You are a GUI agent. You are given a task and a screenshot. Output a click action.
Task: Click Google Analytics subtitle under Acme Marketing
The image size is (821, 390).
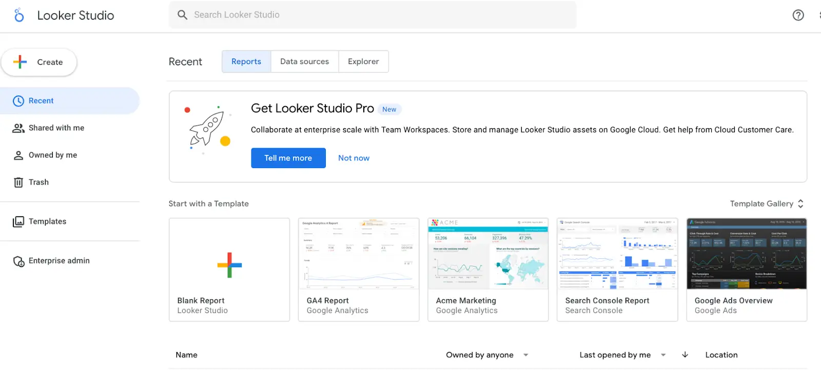[x=466, y=311]
